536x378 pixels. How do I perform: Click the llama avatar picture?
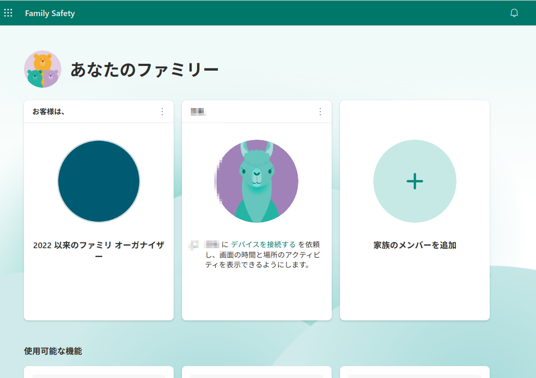click(257, 181)
